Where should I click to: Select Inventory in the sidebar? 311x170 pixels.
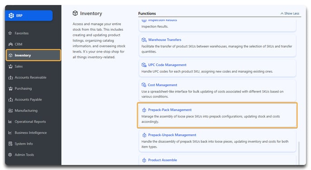pyautogui.click(x=33, y=55)
